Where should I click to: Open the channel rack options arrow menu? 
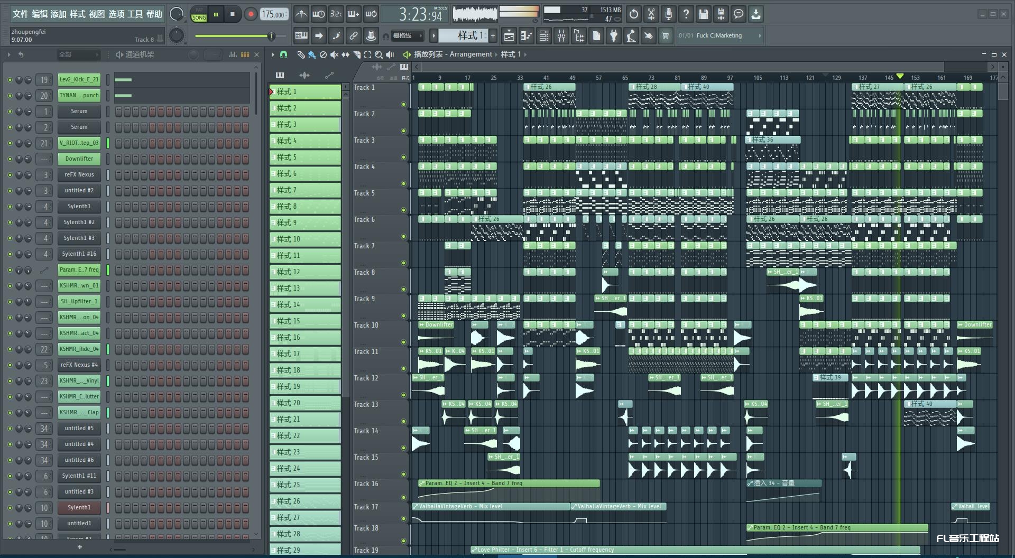(x=9, y=54)
